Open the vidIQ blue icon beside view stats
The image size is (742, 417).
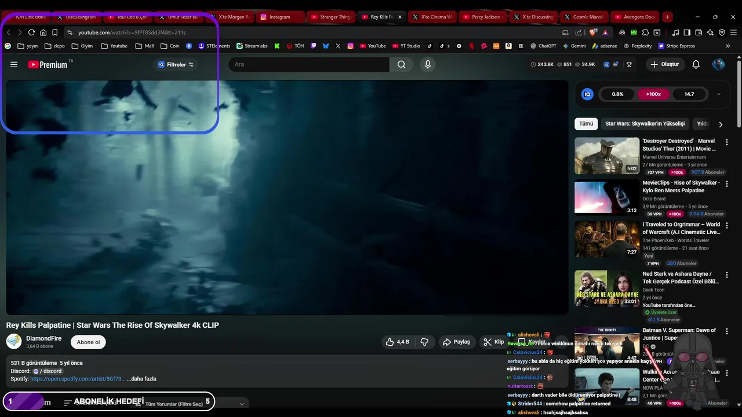point(606,64)
